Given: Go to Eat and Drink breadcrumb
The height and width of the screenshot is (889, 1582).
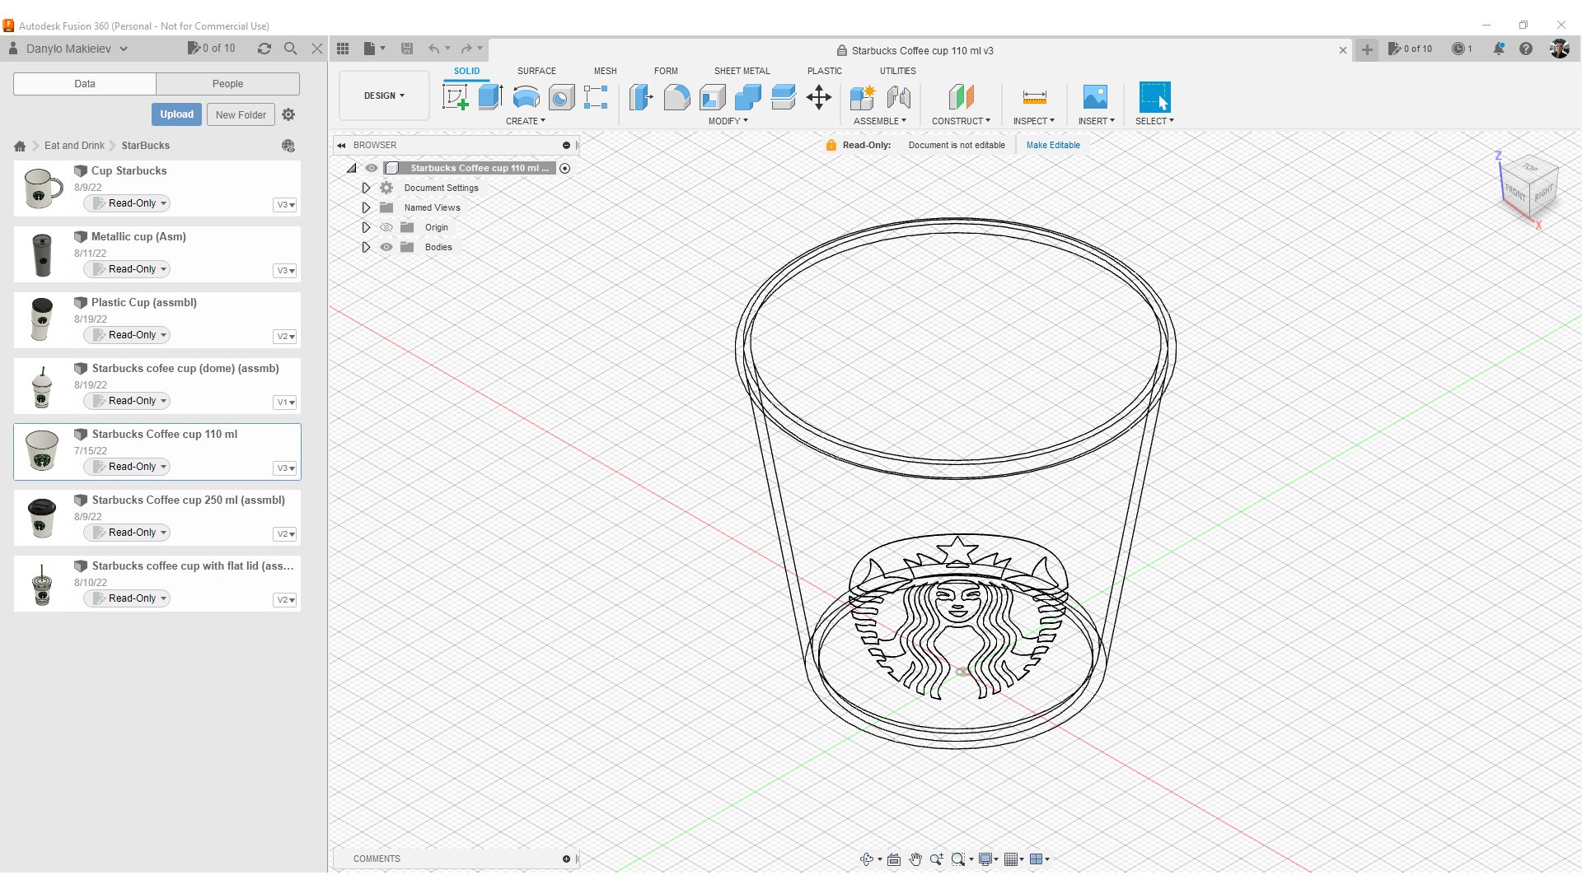Looking at the screenshot, I should (74, 146).
